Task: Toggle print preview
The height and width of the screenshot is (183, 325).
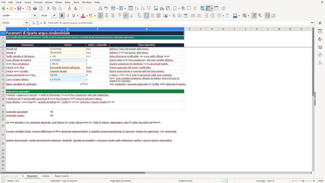Action: pyautogui.click(x=41, y=8)
